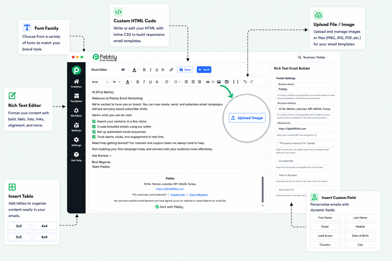Image resolution: width=392 pixels, height=261 pixels.
Task: Apply strikethrough in the Arial formatting toolbar
Action: (x=157, y=82)
